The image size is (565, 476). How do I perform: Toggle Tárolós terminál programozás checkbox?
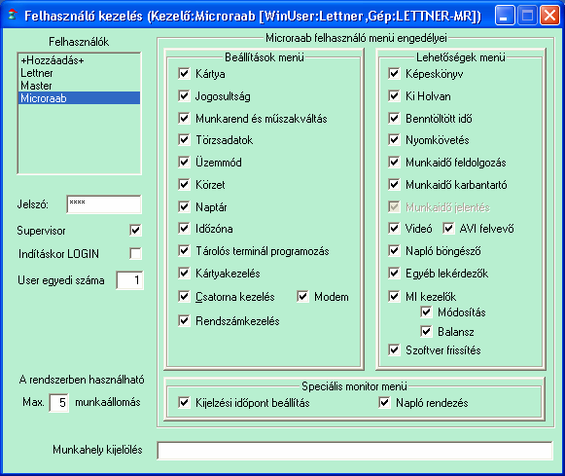(x=184, y=250)
